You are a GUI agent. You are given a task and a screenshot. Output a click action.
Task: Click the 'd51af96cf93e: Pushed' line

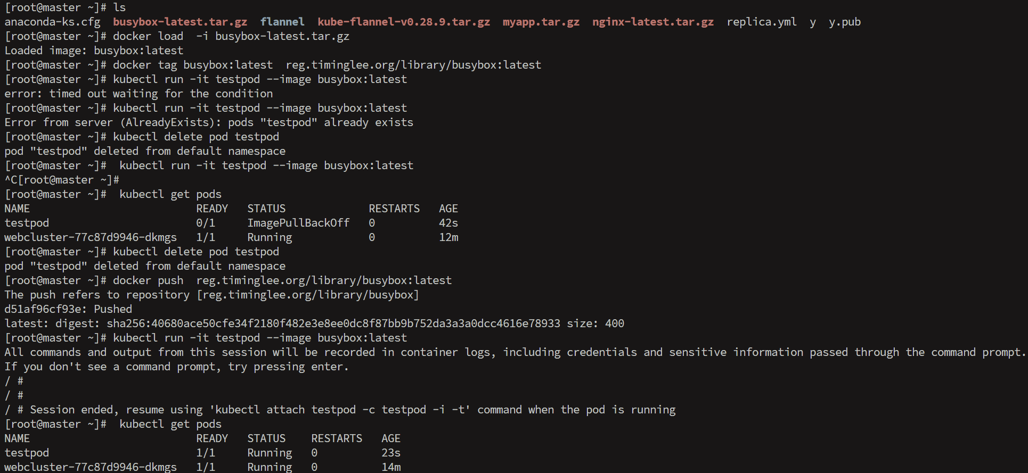(x=68, y=309)
